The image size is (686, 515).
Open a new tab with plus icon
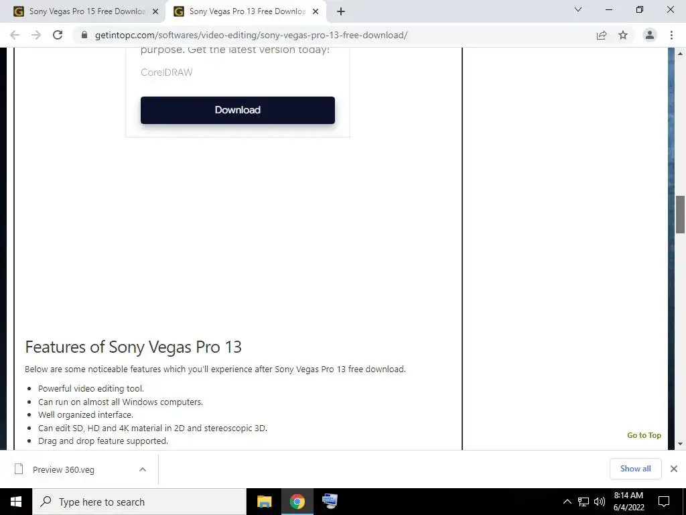pyautogui.click(x=341, y=11)
